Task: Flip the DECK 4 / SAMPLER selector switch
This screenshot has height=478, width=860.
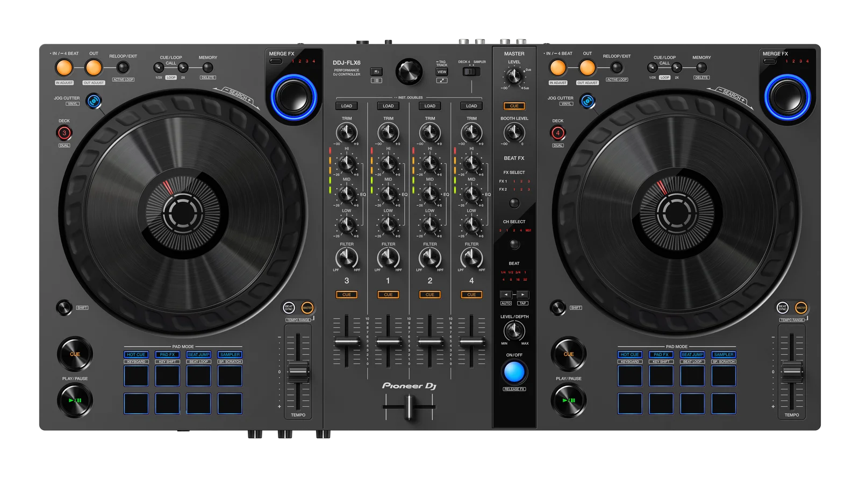Action: [x=471, y=72]
